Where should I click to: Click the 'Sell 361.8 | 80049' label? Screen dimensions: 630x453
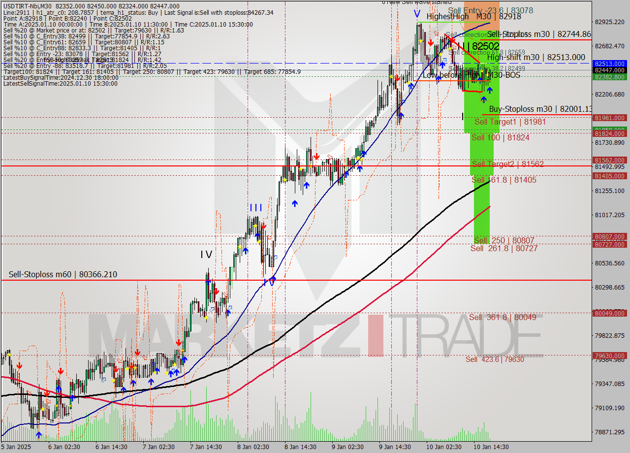(503, 317)
